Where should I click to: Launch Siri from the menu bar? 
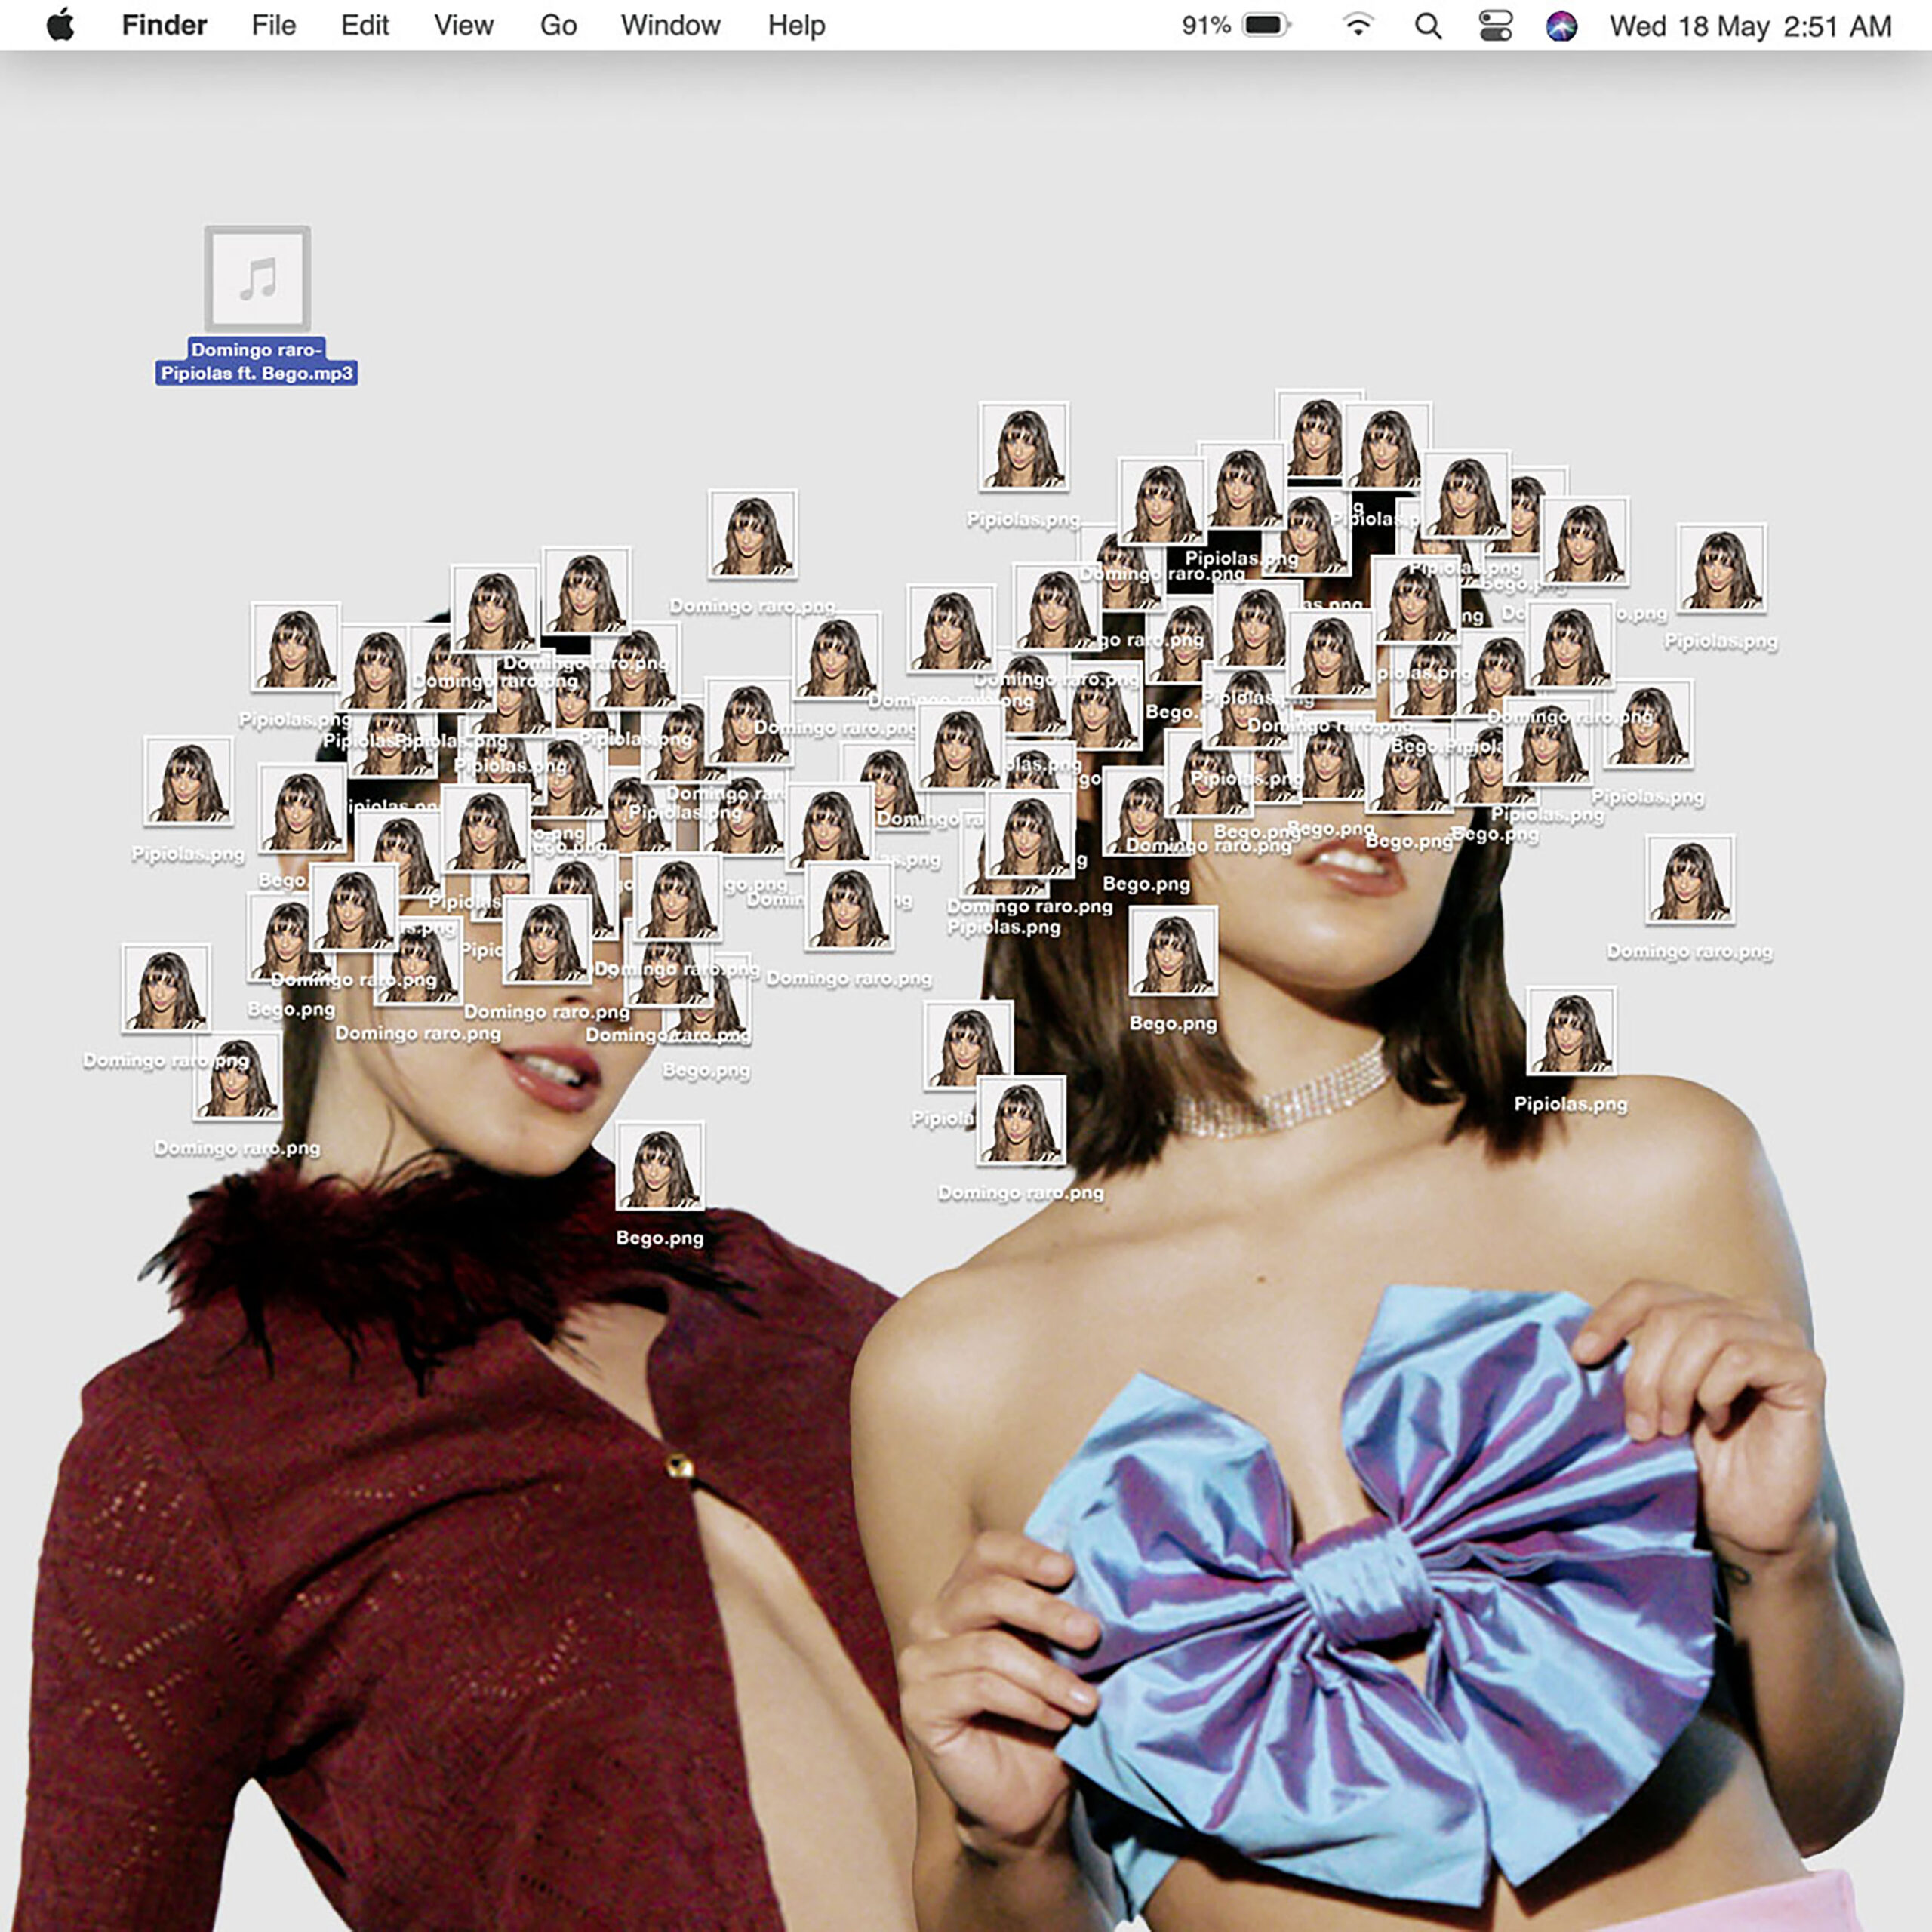pos(1561,25)
